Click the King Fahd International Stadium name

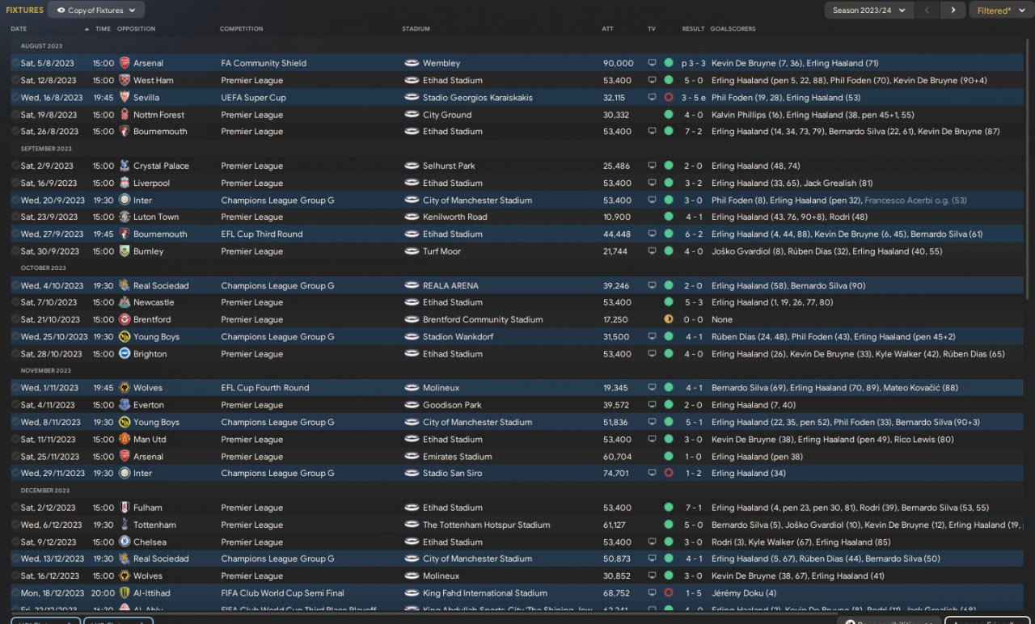coord(485,593)
